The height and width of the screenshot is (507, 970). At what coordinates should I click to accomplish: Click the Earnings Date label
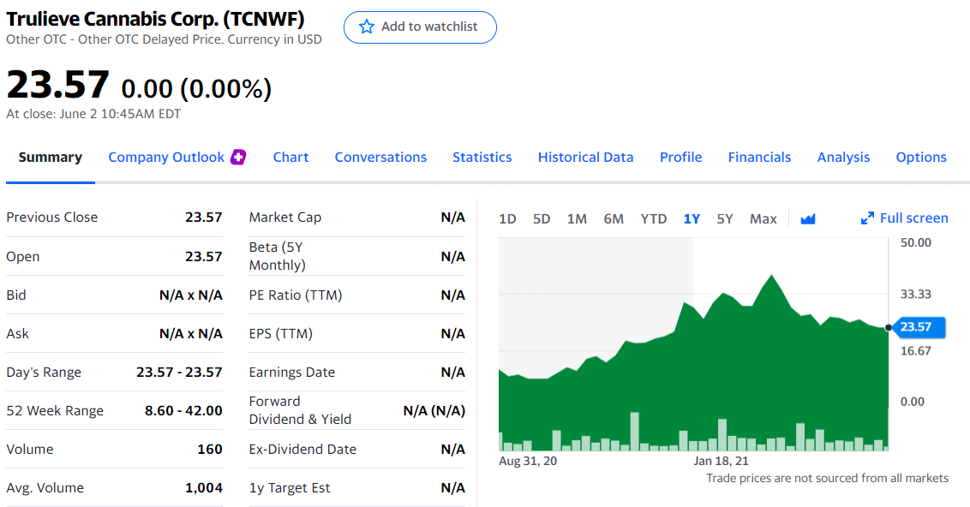pos(292,373)
